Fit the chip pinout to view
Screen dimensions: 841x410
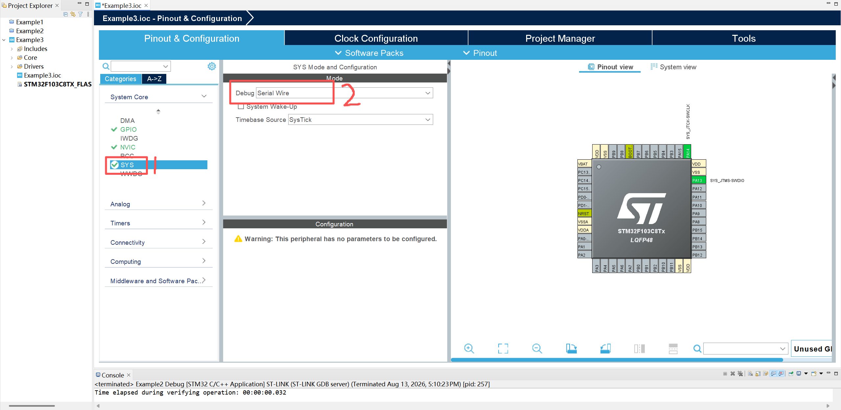coord(503,349)
